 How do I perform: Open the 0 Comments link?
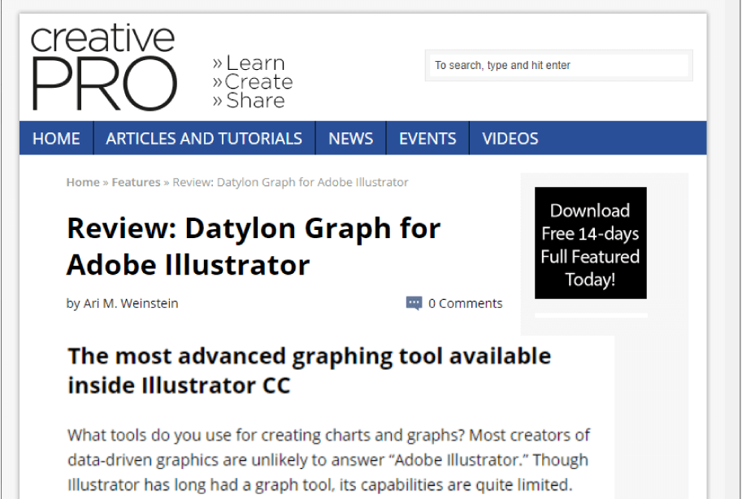(x=465, y=302)
